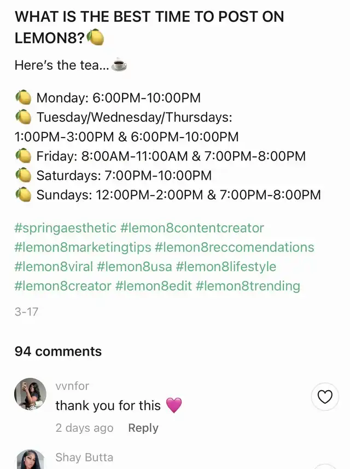View the #lemon8creator hashtag
Image resolution: width=350 pixels, height=469 pixels.
tap(63, 286)
